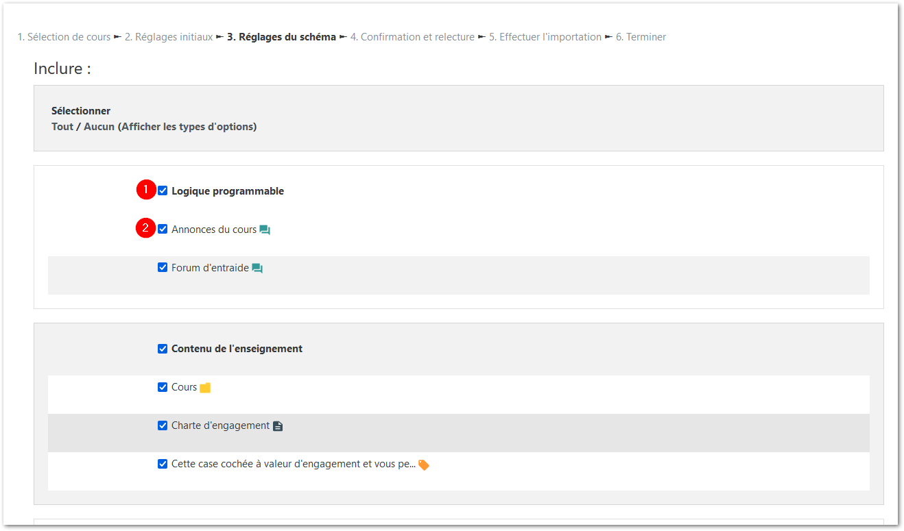The height and width of the screenshot is (531, 904).
Task: Toggle the Forum d'entraide checkbox
Action: [163, 268]
